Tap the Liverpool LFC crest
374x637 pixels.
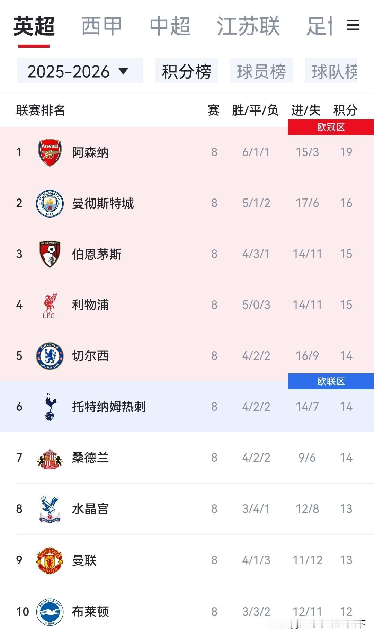(x=50, y=305)
